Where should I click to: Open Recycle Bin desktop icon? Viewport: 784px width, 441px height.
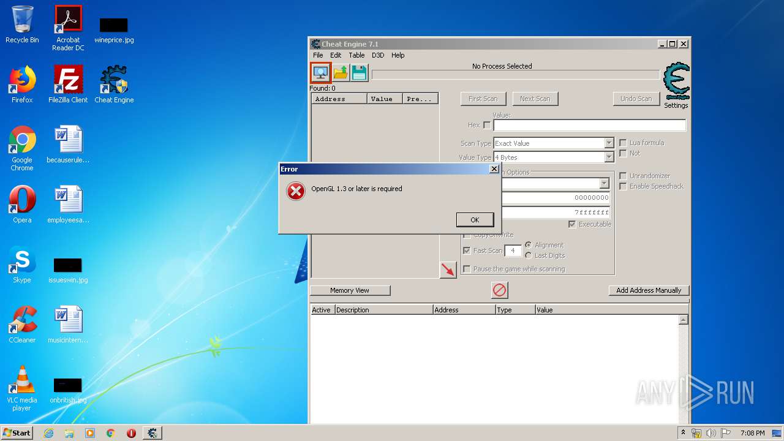coord(22,24)
